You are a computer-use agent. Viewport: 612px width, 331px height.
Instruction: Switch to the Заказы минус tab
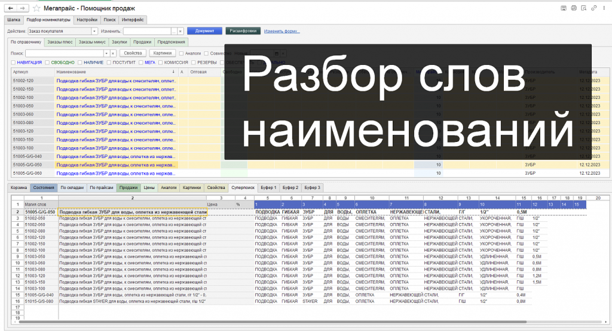pos(92,42)
